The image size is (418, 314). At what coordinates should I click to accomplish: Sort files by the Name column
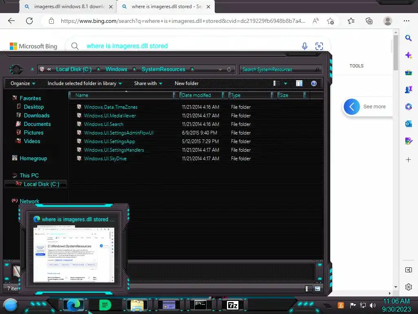coord(121,95)
